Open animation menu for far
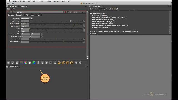 (x=83, y=31)
